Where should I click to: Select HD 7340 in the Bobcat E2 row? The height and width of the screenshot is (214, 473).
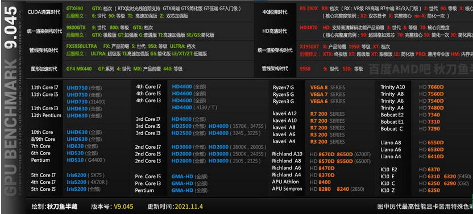click(x=430, y=115)
